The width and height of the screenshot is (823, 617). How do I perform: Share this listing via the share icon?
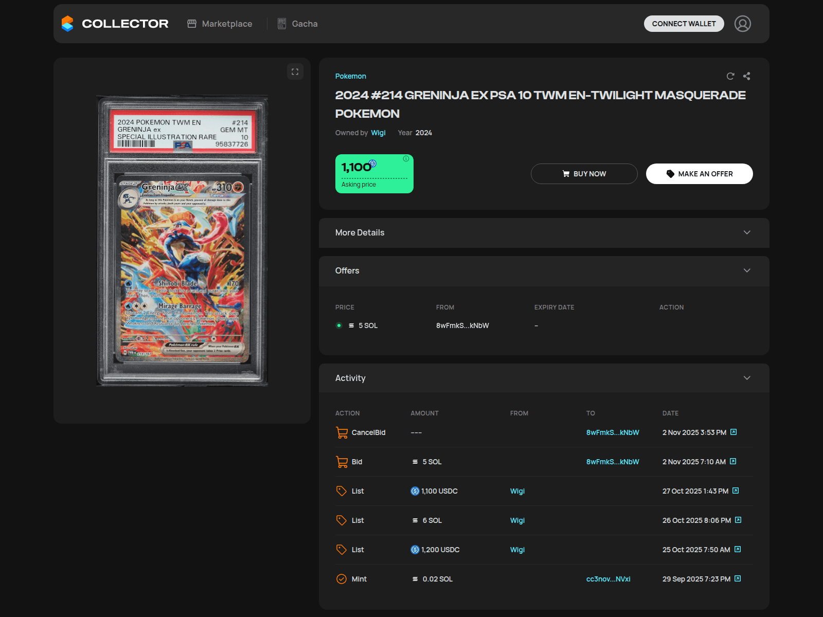[746, 76]
